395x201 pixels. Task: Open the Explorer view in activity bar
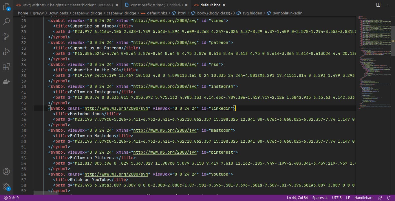coord(6,7)
